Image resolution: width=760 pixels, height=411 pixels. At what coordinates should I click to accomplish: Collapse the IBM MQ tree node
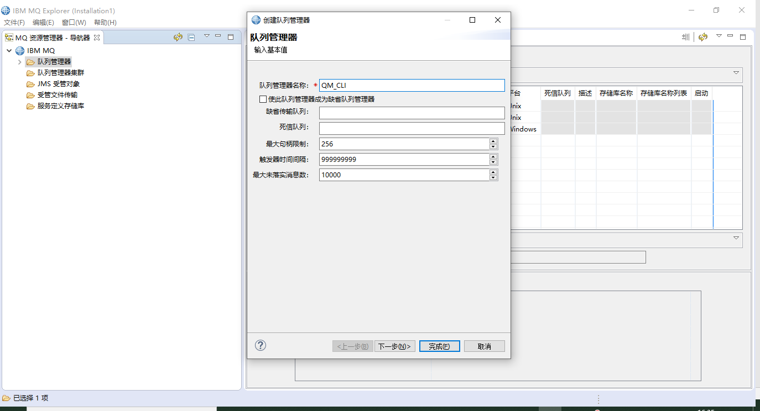(9, 50)
